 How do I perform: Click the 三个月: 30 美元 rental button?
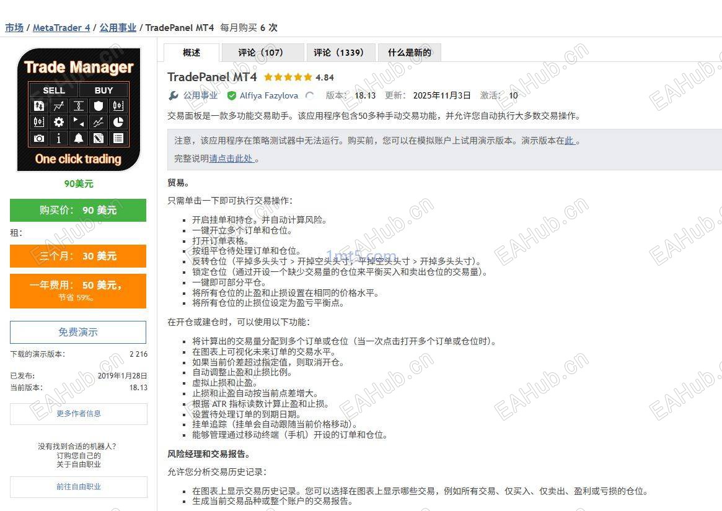78,256
